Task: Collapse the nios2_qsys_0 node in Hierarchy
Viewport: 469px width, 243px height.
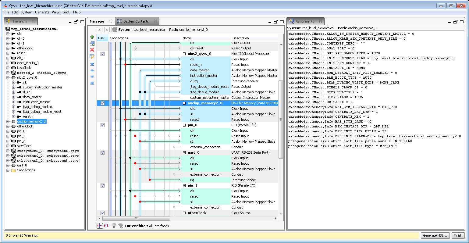Action: 8,78
